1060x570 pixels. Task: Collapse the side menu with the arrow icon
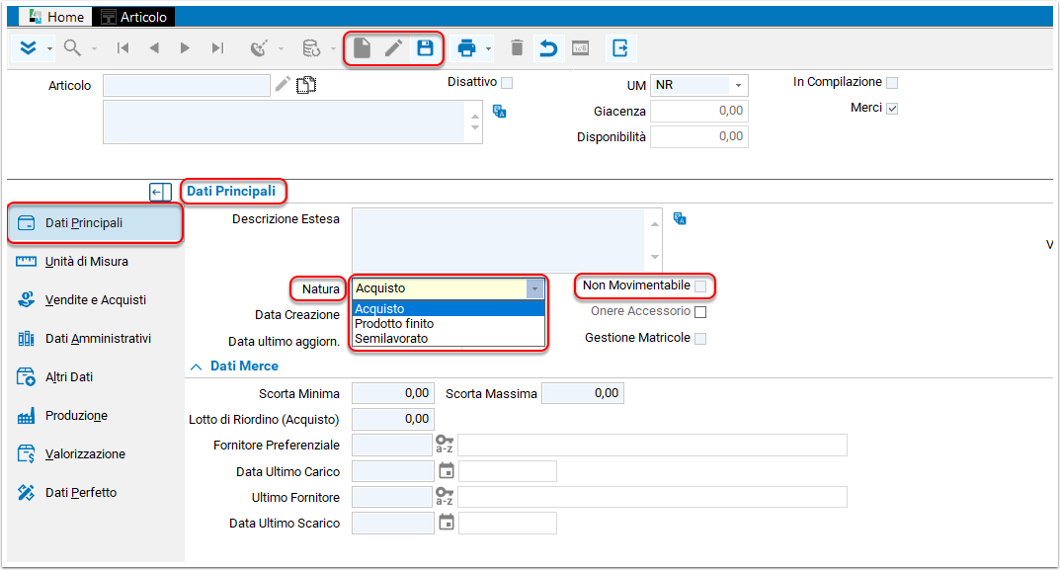click(160, 192)
